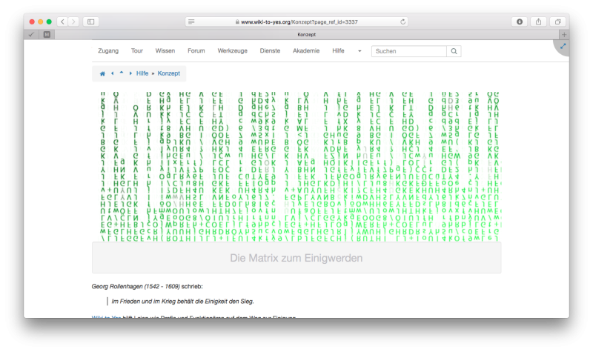
Task: Open a new tab with plus button
Action: click(563, 34)
